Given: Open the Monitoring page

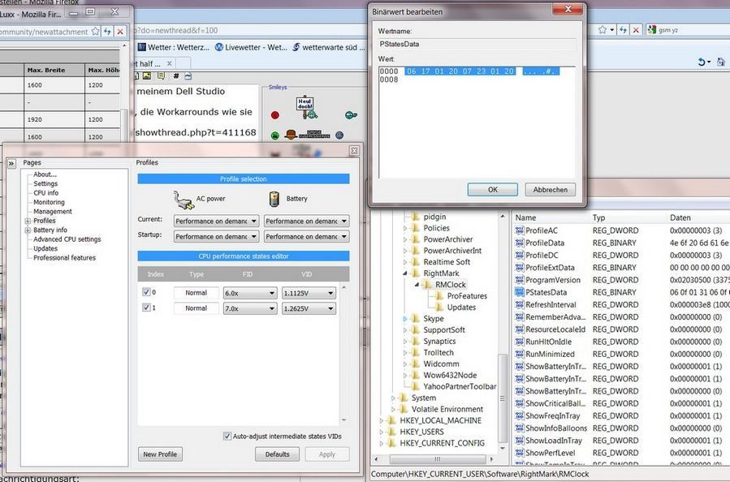Looking at the screenshot, I should coord(49,202).
